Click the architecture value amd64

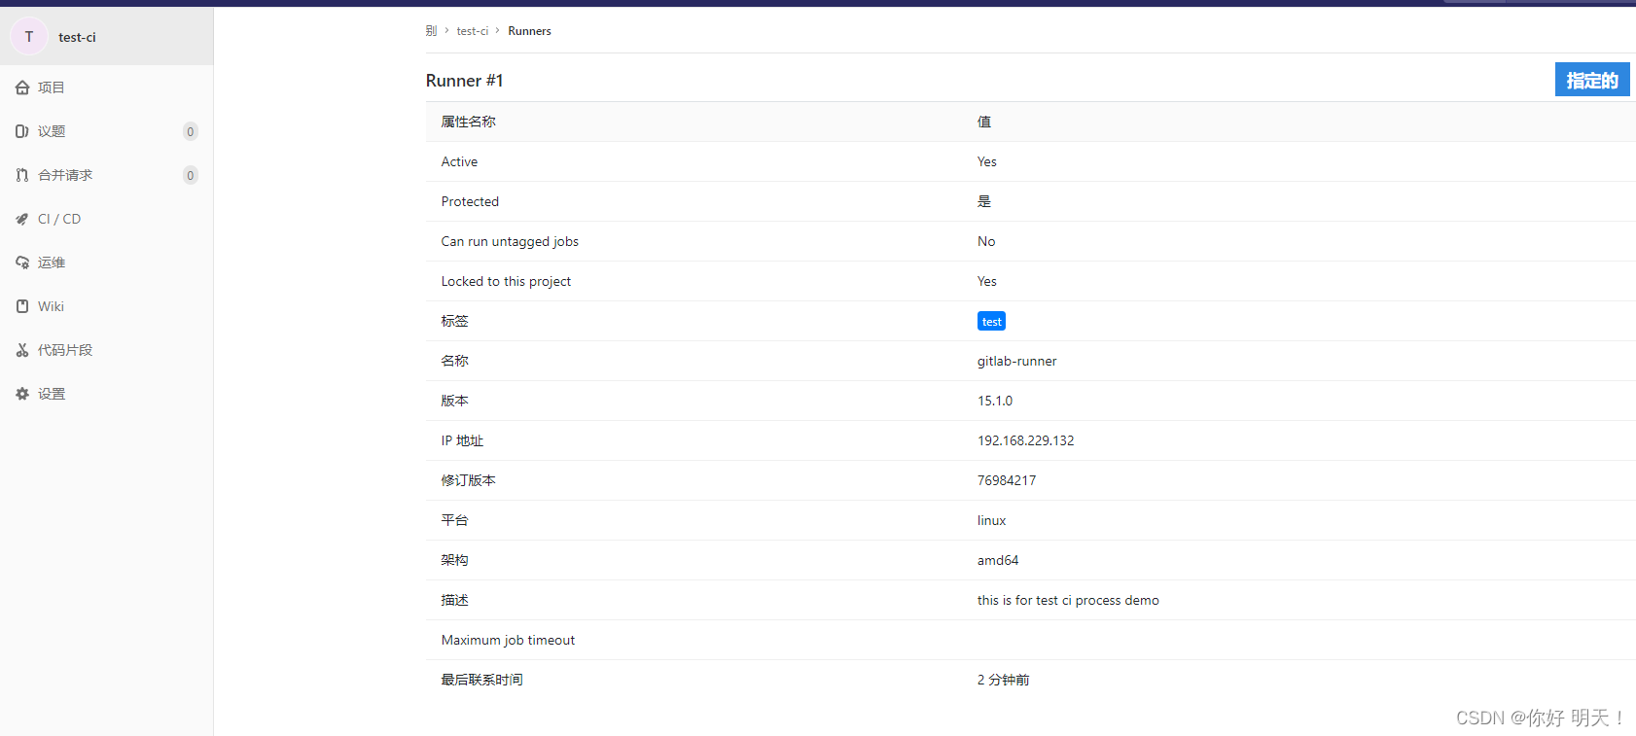[998, 560]
